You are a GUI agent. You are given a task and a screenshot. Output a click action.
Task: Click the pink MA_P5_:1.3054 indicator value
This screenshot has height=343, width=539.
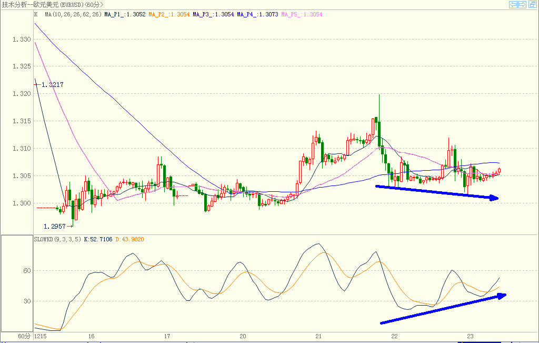point(302,14)
